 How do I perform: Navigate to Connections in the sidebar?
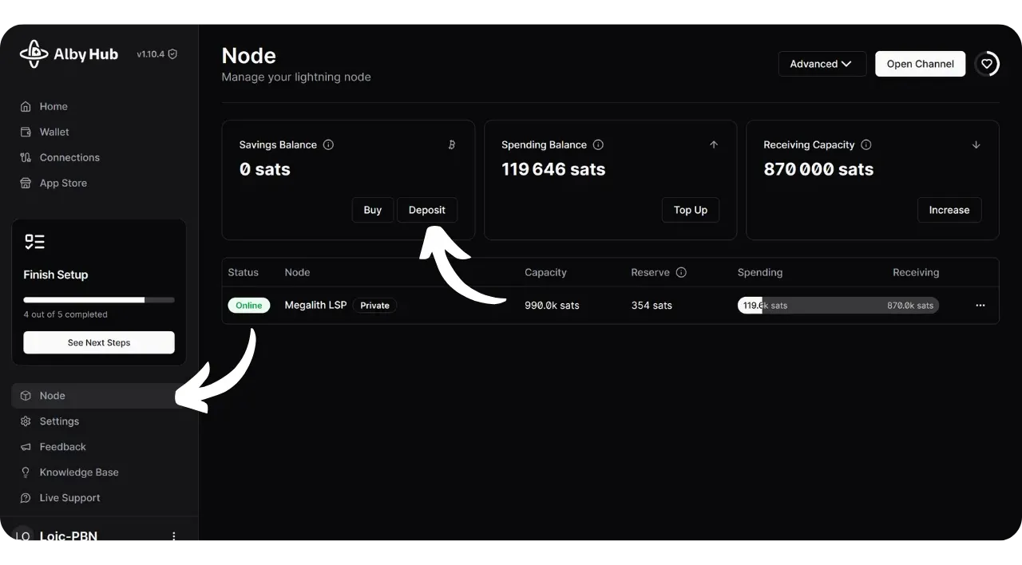coord(69,157)
